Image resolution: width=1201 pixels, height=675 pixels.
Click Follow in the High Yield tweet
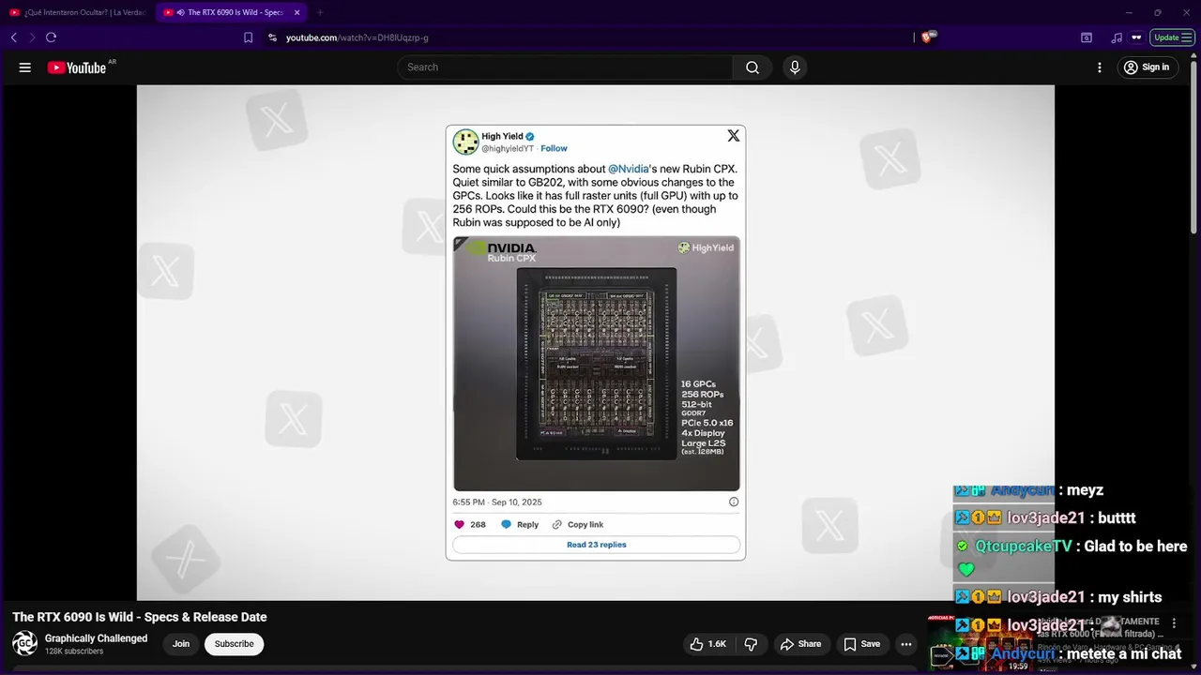point(554,148)
